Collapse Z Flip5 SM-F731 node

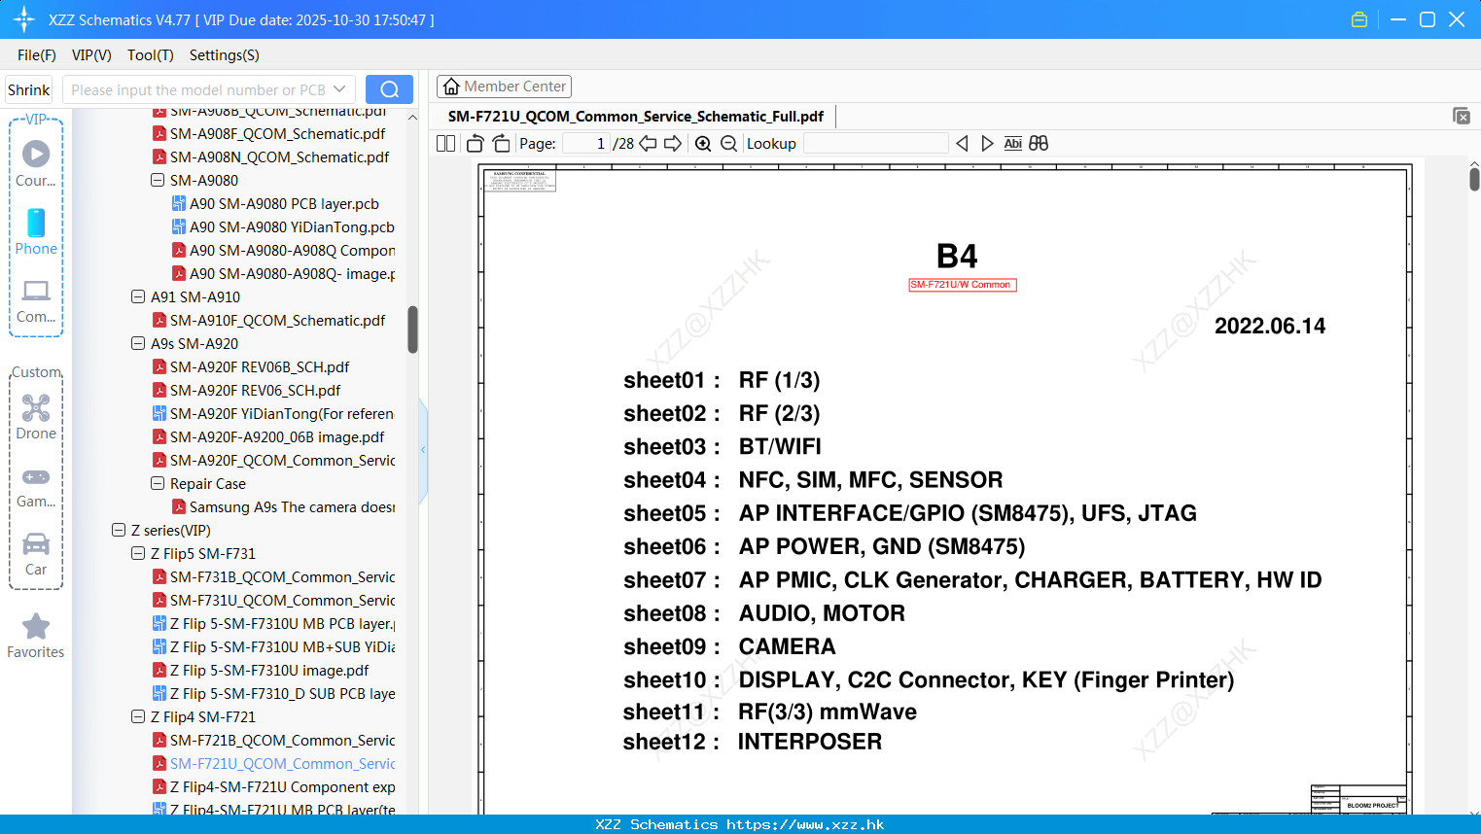click(x=138, y=553)
